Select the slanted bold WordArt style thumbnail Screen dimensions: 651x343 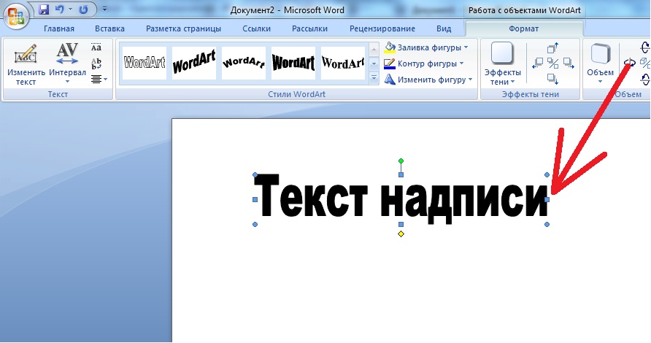[x=194, y=63]
